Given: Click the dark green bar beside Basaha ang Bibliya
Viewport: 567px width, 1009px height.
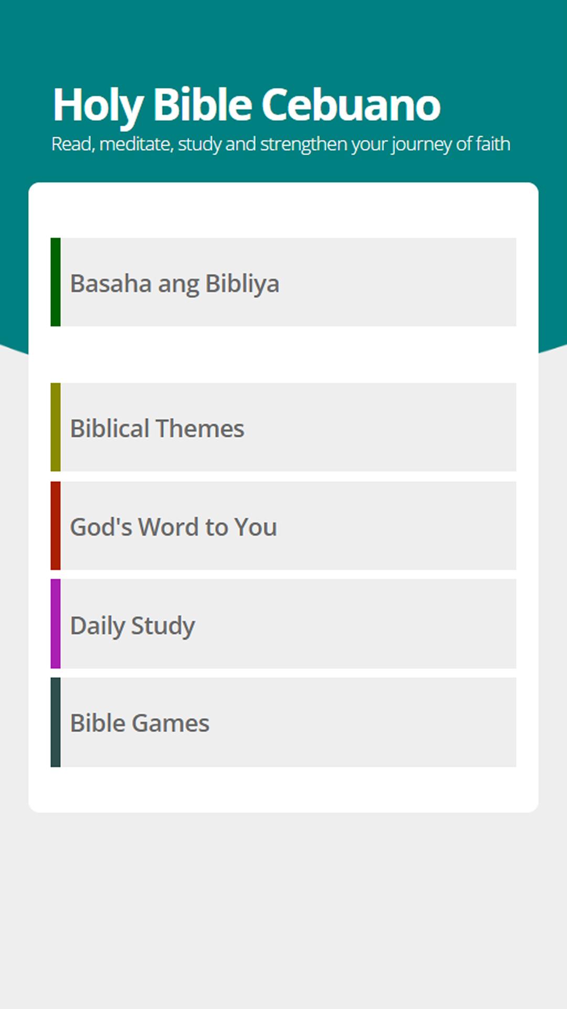Looking at the screenshot, I should coord(56,282).
